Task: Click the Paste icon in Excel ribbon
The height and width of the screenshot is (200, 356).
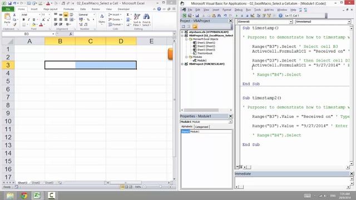Action: coord(7,17)
